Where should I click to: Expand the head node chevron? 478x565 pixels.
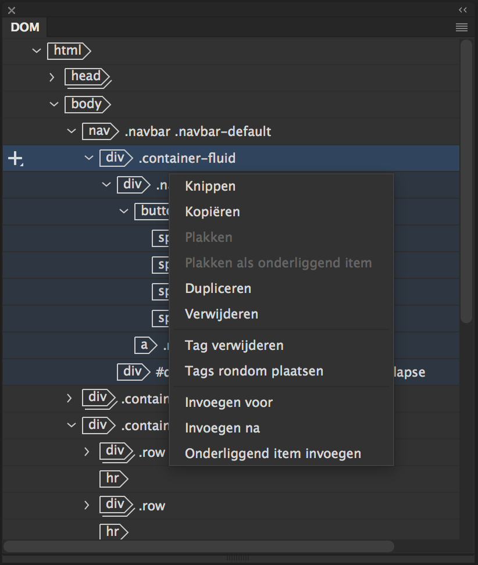(52, 76)
